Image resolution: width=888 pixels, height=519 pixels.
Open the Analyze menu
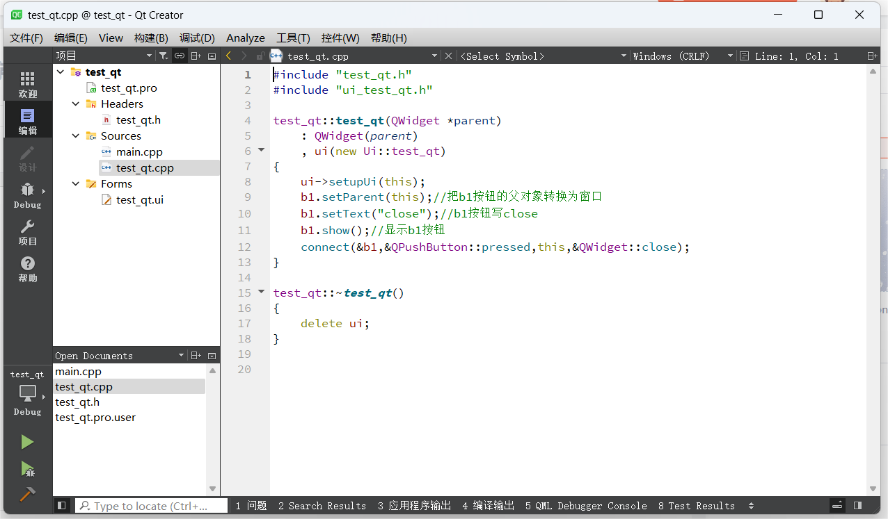tap(245, 38)
